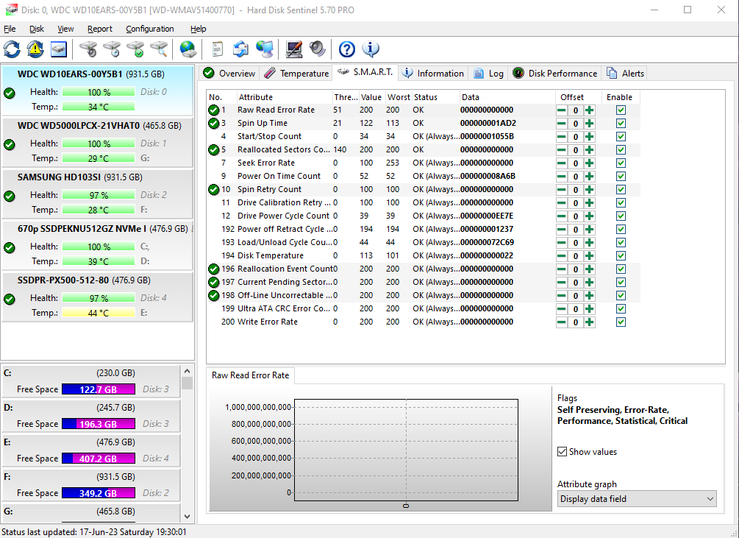Click the green plus for Spin Retry Count
The width and height of the screenshot is (739, 538).
pos(589,190)
